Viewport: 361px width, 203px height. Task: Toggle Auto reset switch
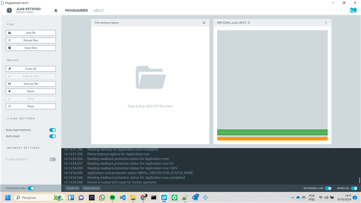pos(52,136)
